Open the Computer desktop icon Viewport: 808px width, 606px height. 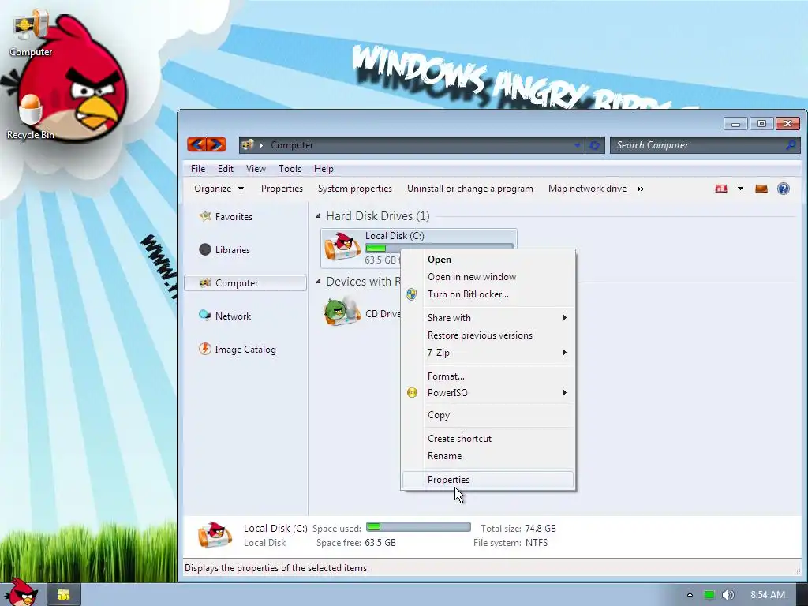[x=31, y=32]
